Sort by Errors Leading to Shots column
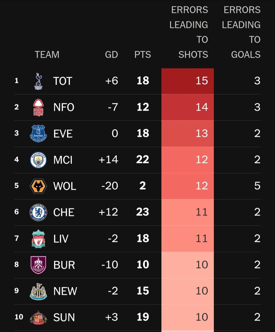The width and height of the screenshot is (275, 332). (x=189, y=32)
